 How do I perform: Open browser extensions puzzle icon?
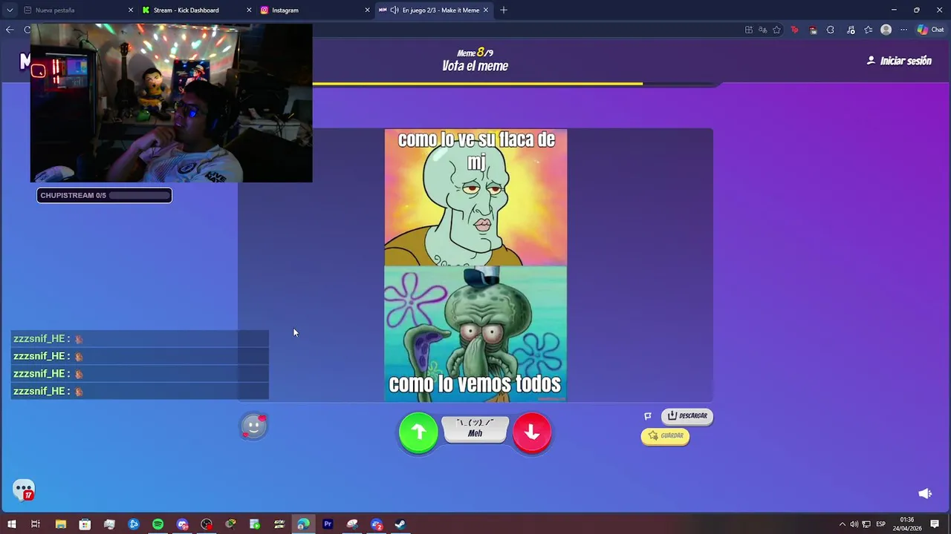831,30
